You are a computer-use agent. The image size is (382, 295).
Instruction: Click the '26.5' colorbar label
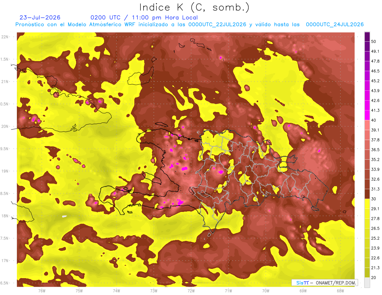(375, 228)
